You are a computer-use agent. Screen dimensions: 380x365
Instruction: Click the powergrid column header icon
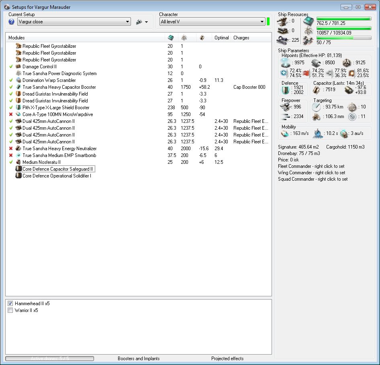tap(184, 37)
